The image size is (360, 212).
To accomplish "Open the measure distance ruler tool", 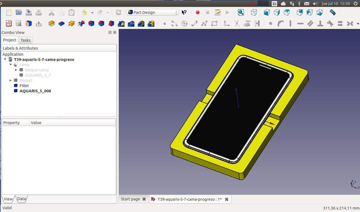I will [332, 12].
